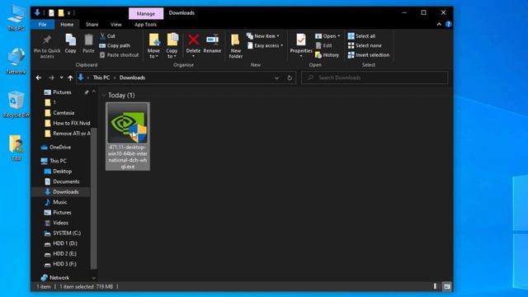Click the Edit ribbon button
528x297 pixels.
(323, 45)
